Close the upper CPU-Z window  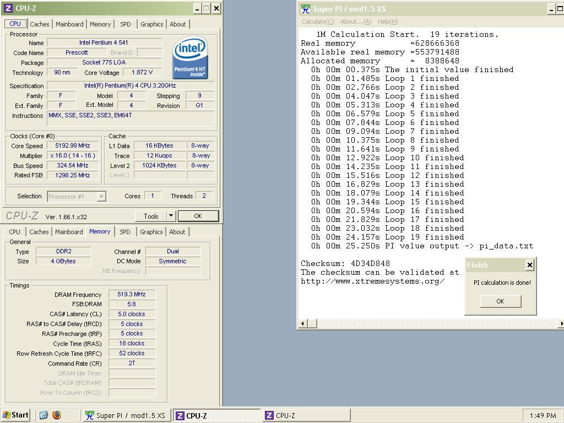click(x=216, y=9)
